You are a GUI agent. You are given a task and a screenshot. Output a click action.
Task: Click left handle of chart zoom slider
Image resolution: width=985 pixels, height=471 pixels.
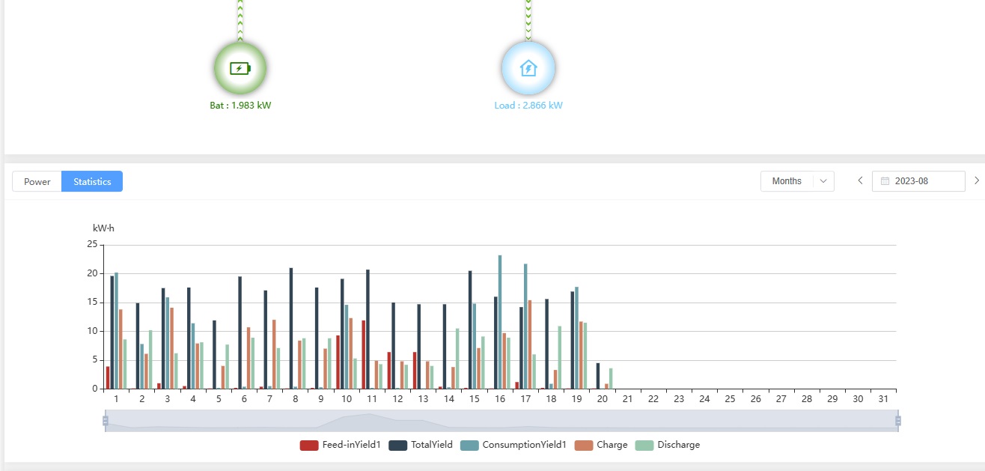pos(106,421)
